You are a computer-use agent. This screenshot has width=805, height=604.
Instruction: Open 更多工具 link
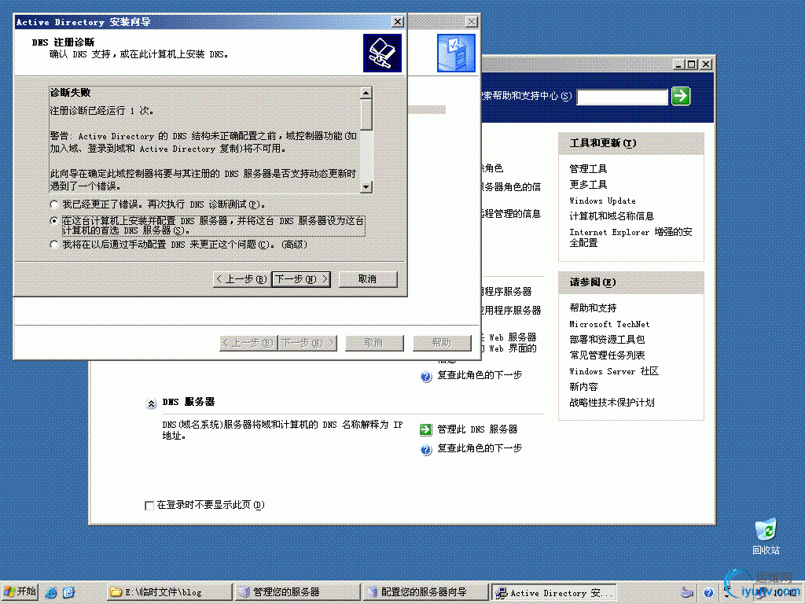click(x=588, y=184)
